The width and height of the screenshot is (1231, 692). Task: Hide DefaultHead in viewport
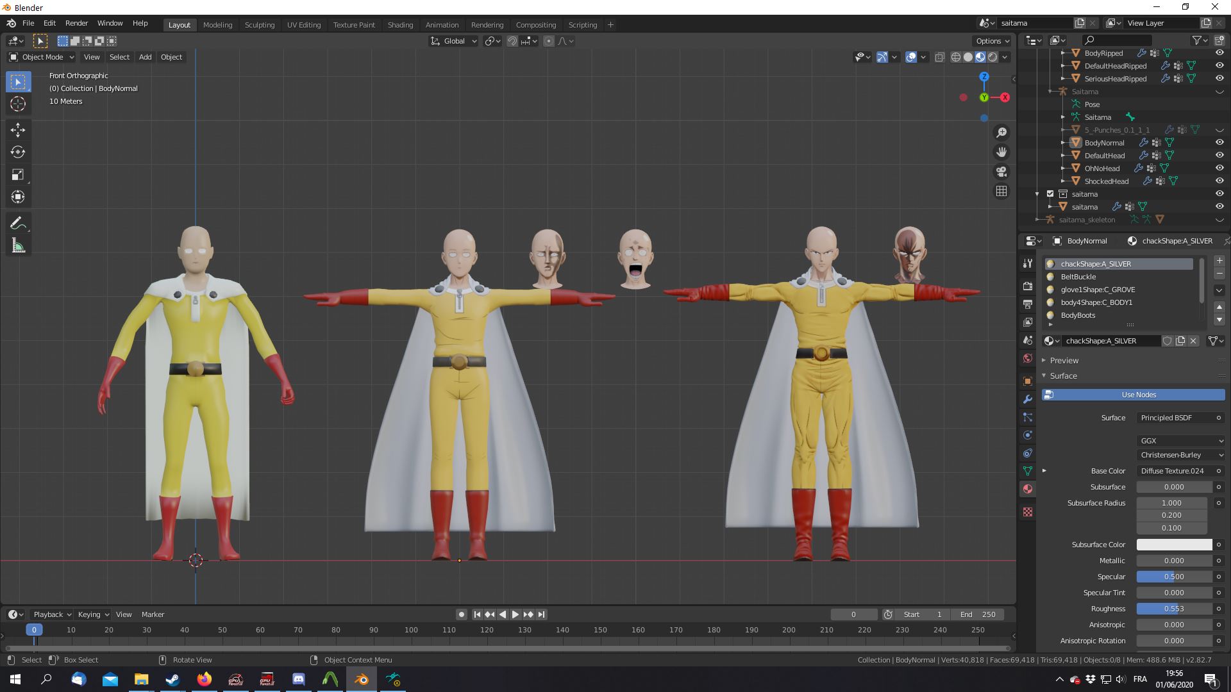click(1219, 155)
